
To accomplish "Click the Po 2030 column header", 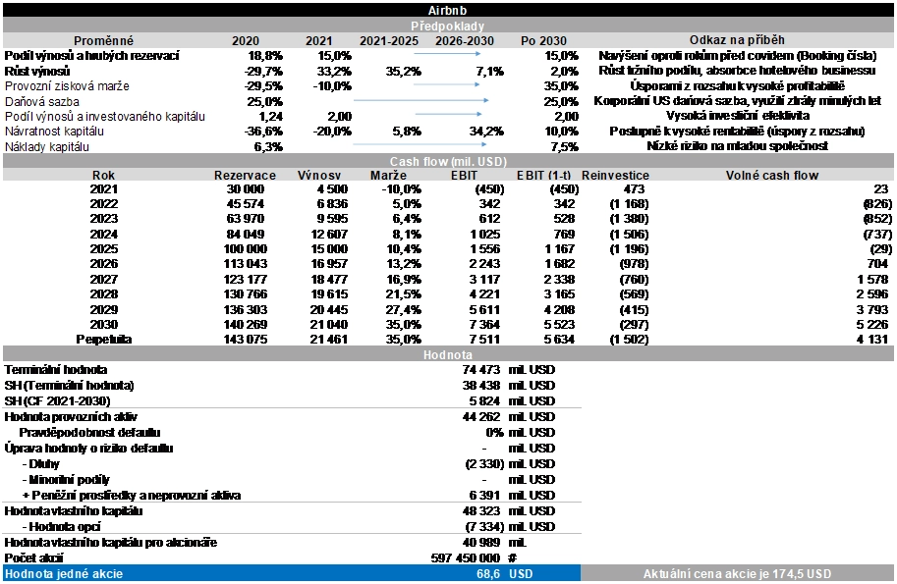I will point(543,40).
